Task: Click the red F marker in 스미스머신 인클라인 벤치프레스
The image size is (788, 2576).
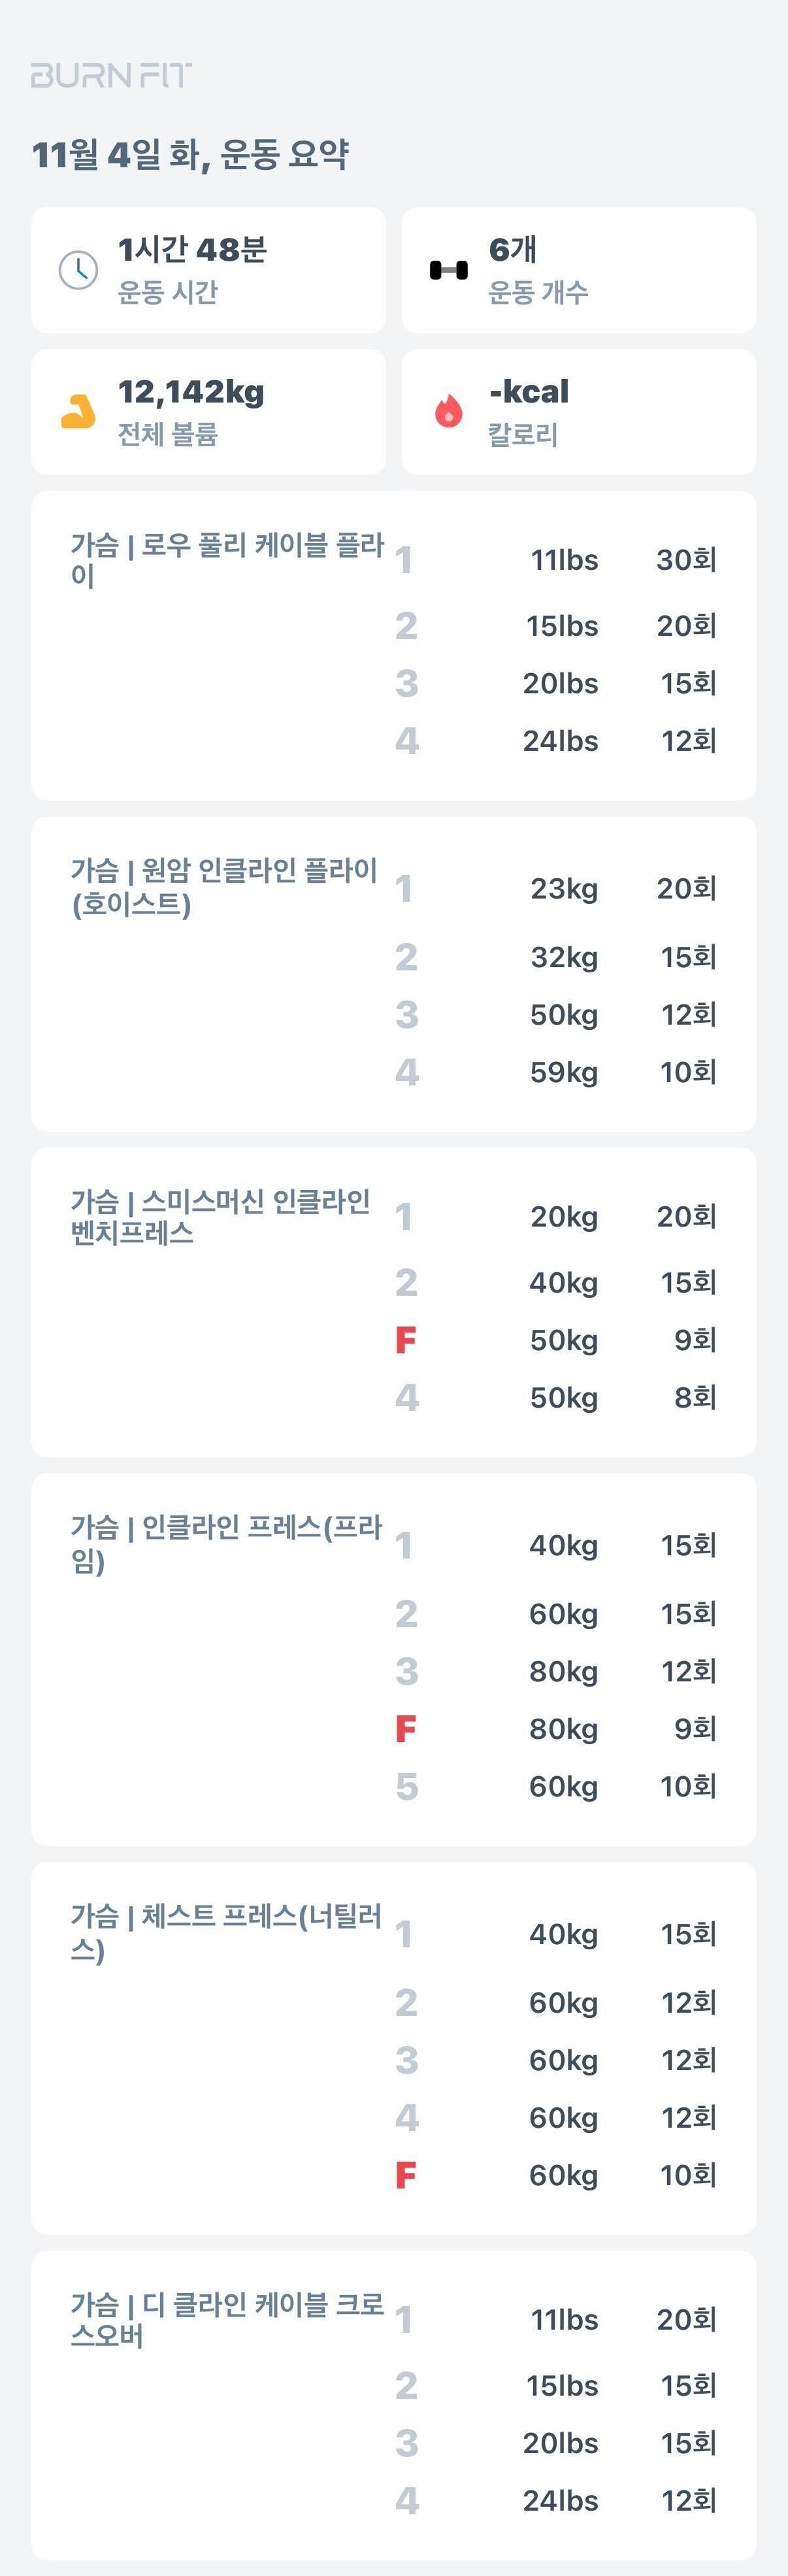Action: 405,1340
